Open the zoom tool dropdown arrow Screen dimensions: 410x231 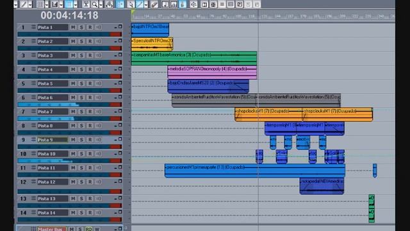point(101,4)
